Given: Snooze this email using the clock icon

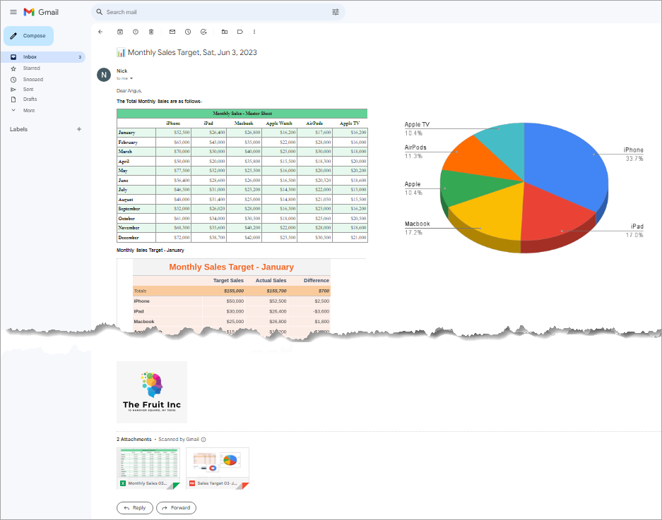Looking at the screenshot, I should pos(187,32).
